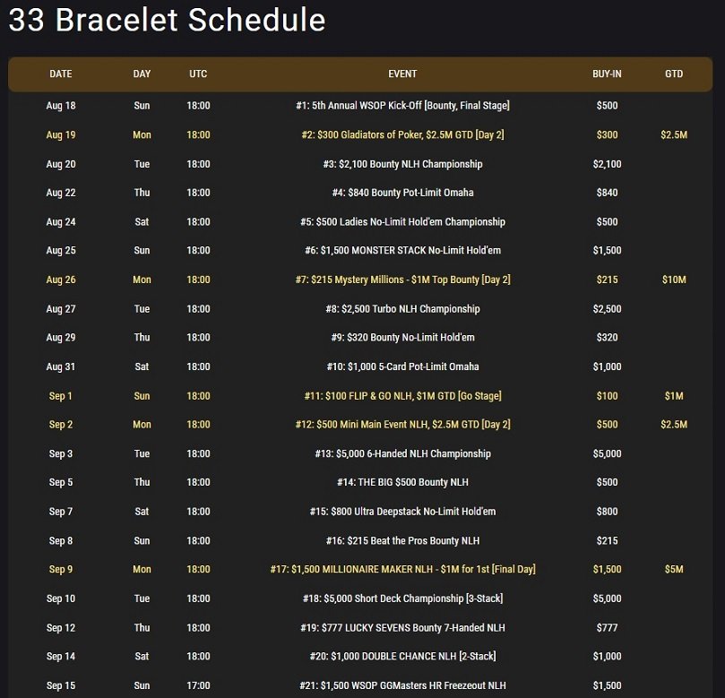
Task: Select #3 Bounty NLH Championship row
Action: pos(402,164)
